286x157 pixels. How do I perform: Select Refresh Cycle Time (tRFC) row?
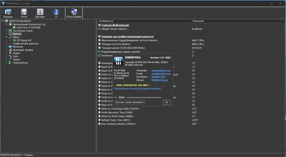116,120
